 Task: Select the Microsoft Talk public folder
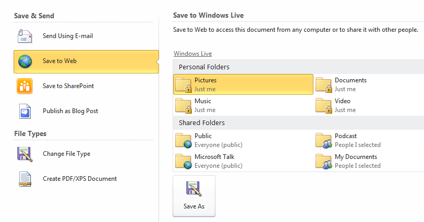click(243, 161)
